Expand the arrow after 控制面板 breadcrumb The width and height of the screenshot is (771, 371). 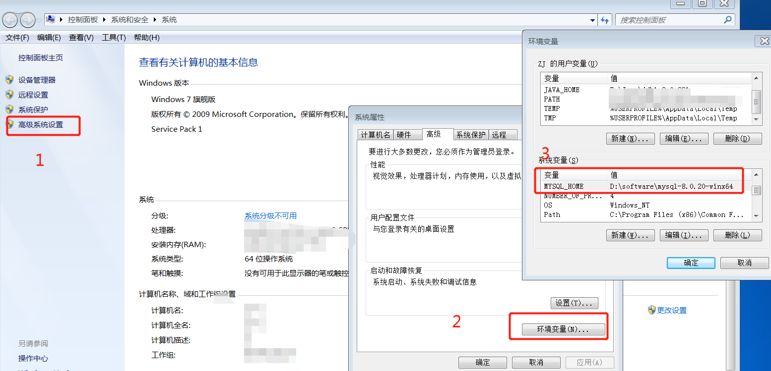click(x=105, y=20)
